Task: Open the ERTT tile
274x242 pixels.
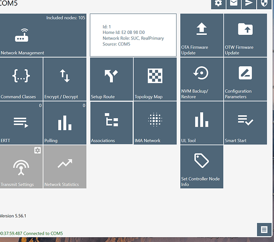Action: (21, 123)
